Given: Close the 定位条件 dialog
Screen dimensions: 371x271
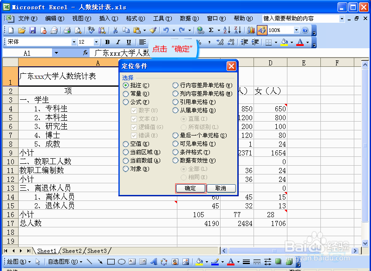Looking at the screenshot, I should 231,66.
